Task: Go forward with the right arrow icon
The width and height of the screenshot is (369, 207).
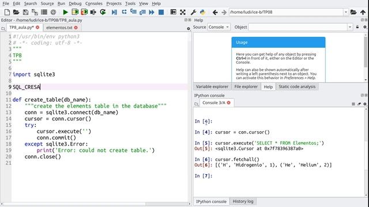Action: point(224,12)
